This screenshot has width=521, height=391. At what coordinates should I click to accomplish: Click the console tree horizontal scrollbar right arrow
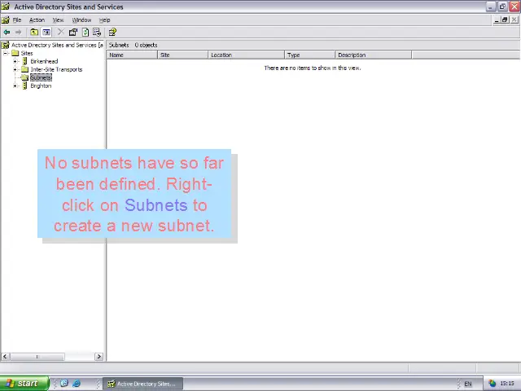pyautogui.click(x=99, y=356)
